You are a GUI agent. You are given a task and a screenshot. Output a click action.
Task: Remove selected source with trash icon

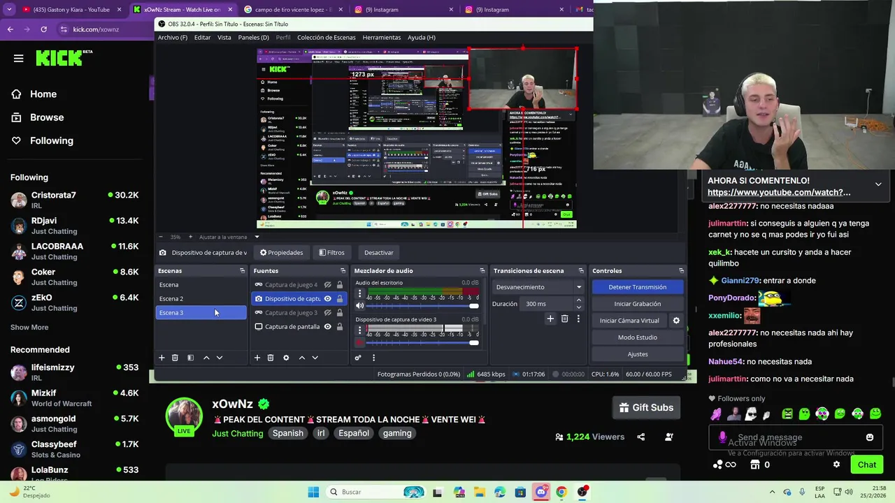[x=271, y=358]
